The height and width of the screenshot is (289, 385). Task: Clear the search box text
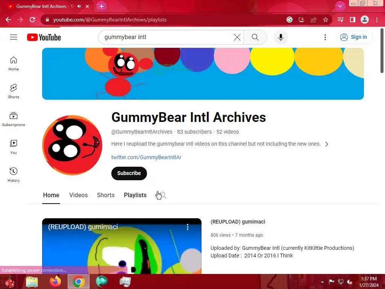click(237, 37)
